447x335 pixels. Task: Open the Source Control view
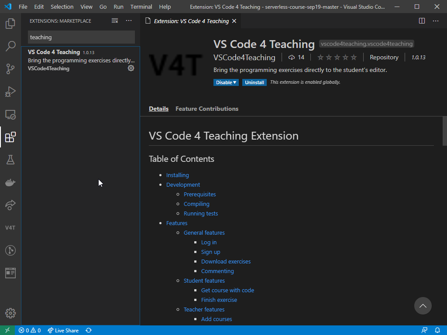coord(10,69)
